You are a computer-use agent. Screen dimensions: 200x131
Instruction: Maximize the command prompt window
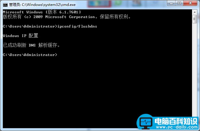(x=179, y=3)
